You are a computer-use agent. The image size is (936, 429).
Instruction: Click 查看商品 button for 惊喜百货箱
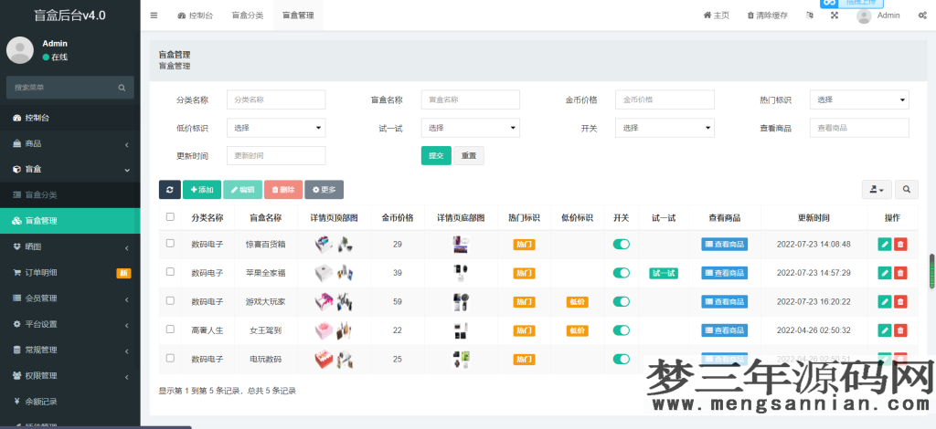pos(725,245)
